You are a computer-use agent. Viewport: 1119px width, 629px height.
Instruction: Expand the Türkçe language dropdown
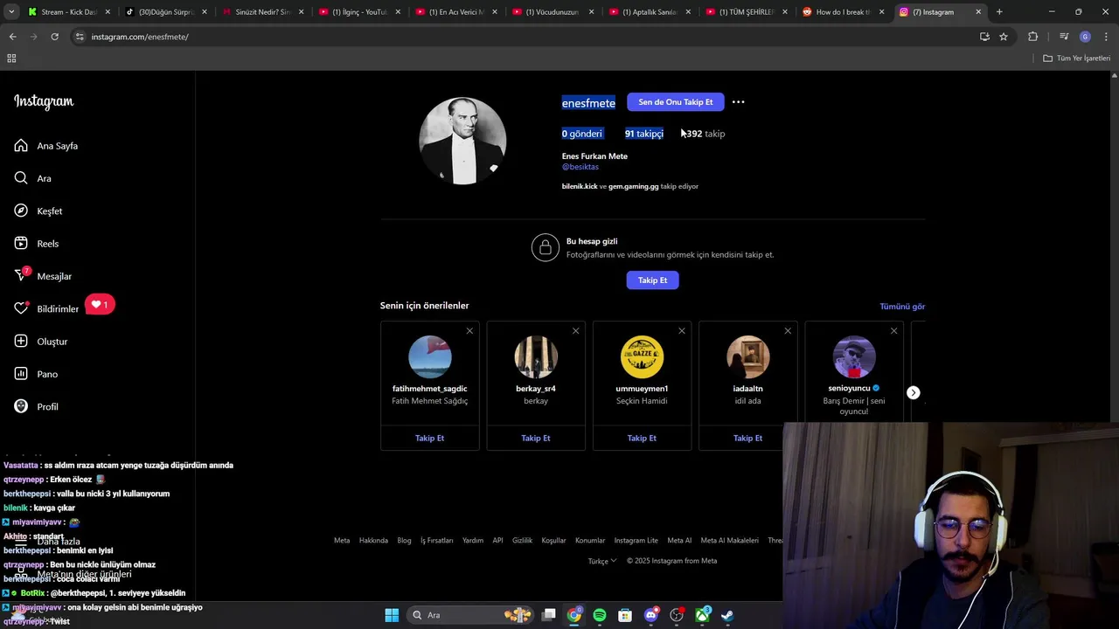[602, 561]
